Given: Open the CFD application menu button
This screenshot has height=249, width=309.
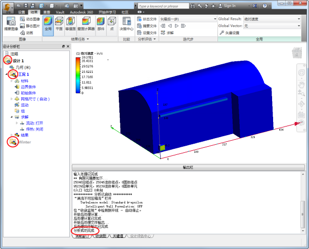Looking at the screenshot, I should tap(8, 8).
